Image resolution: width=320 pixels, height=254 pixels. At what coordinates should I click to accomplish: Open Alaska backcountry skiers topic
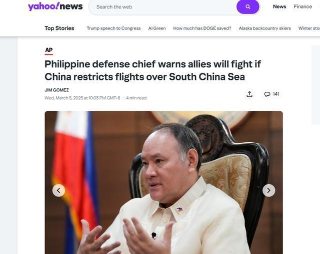(x=264, y=28)
